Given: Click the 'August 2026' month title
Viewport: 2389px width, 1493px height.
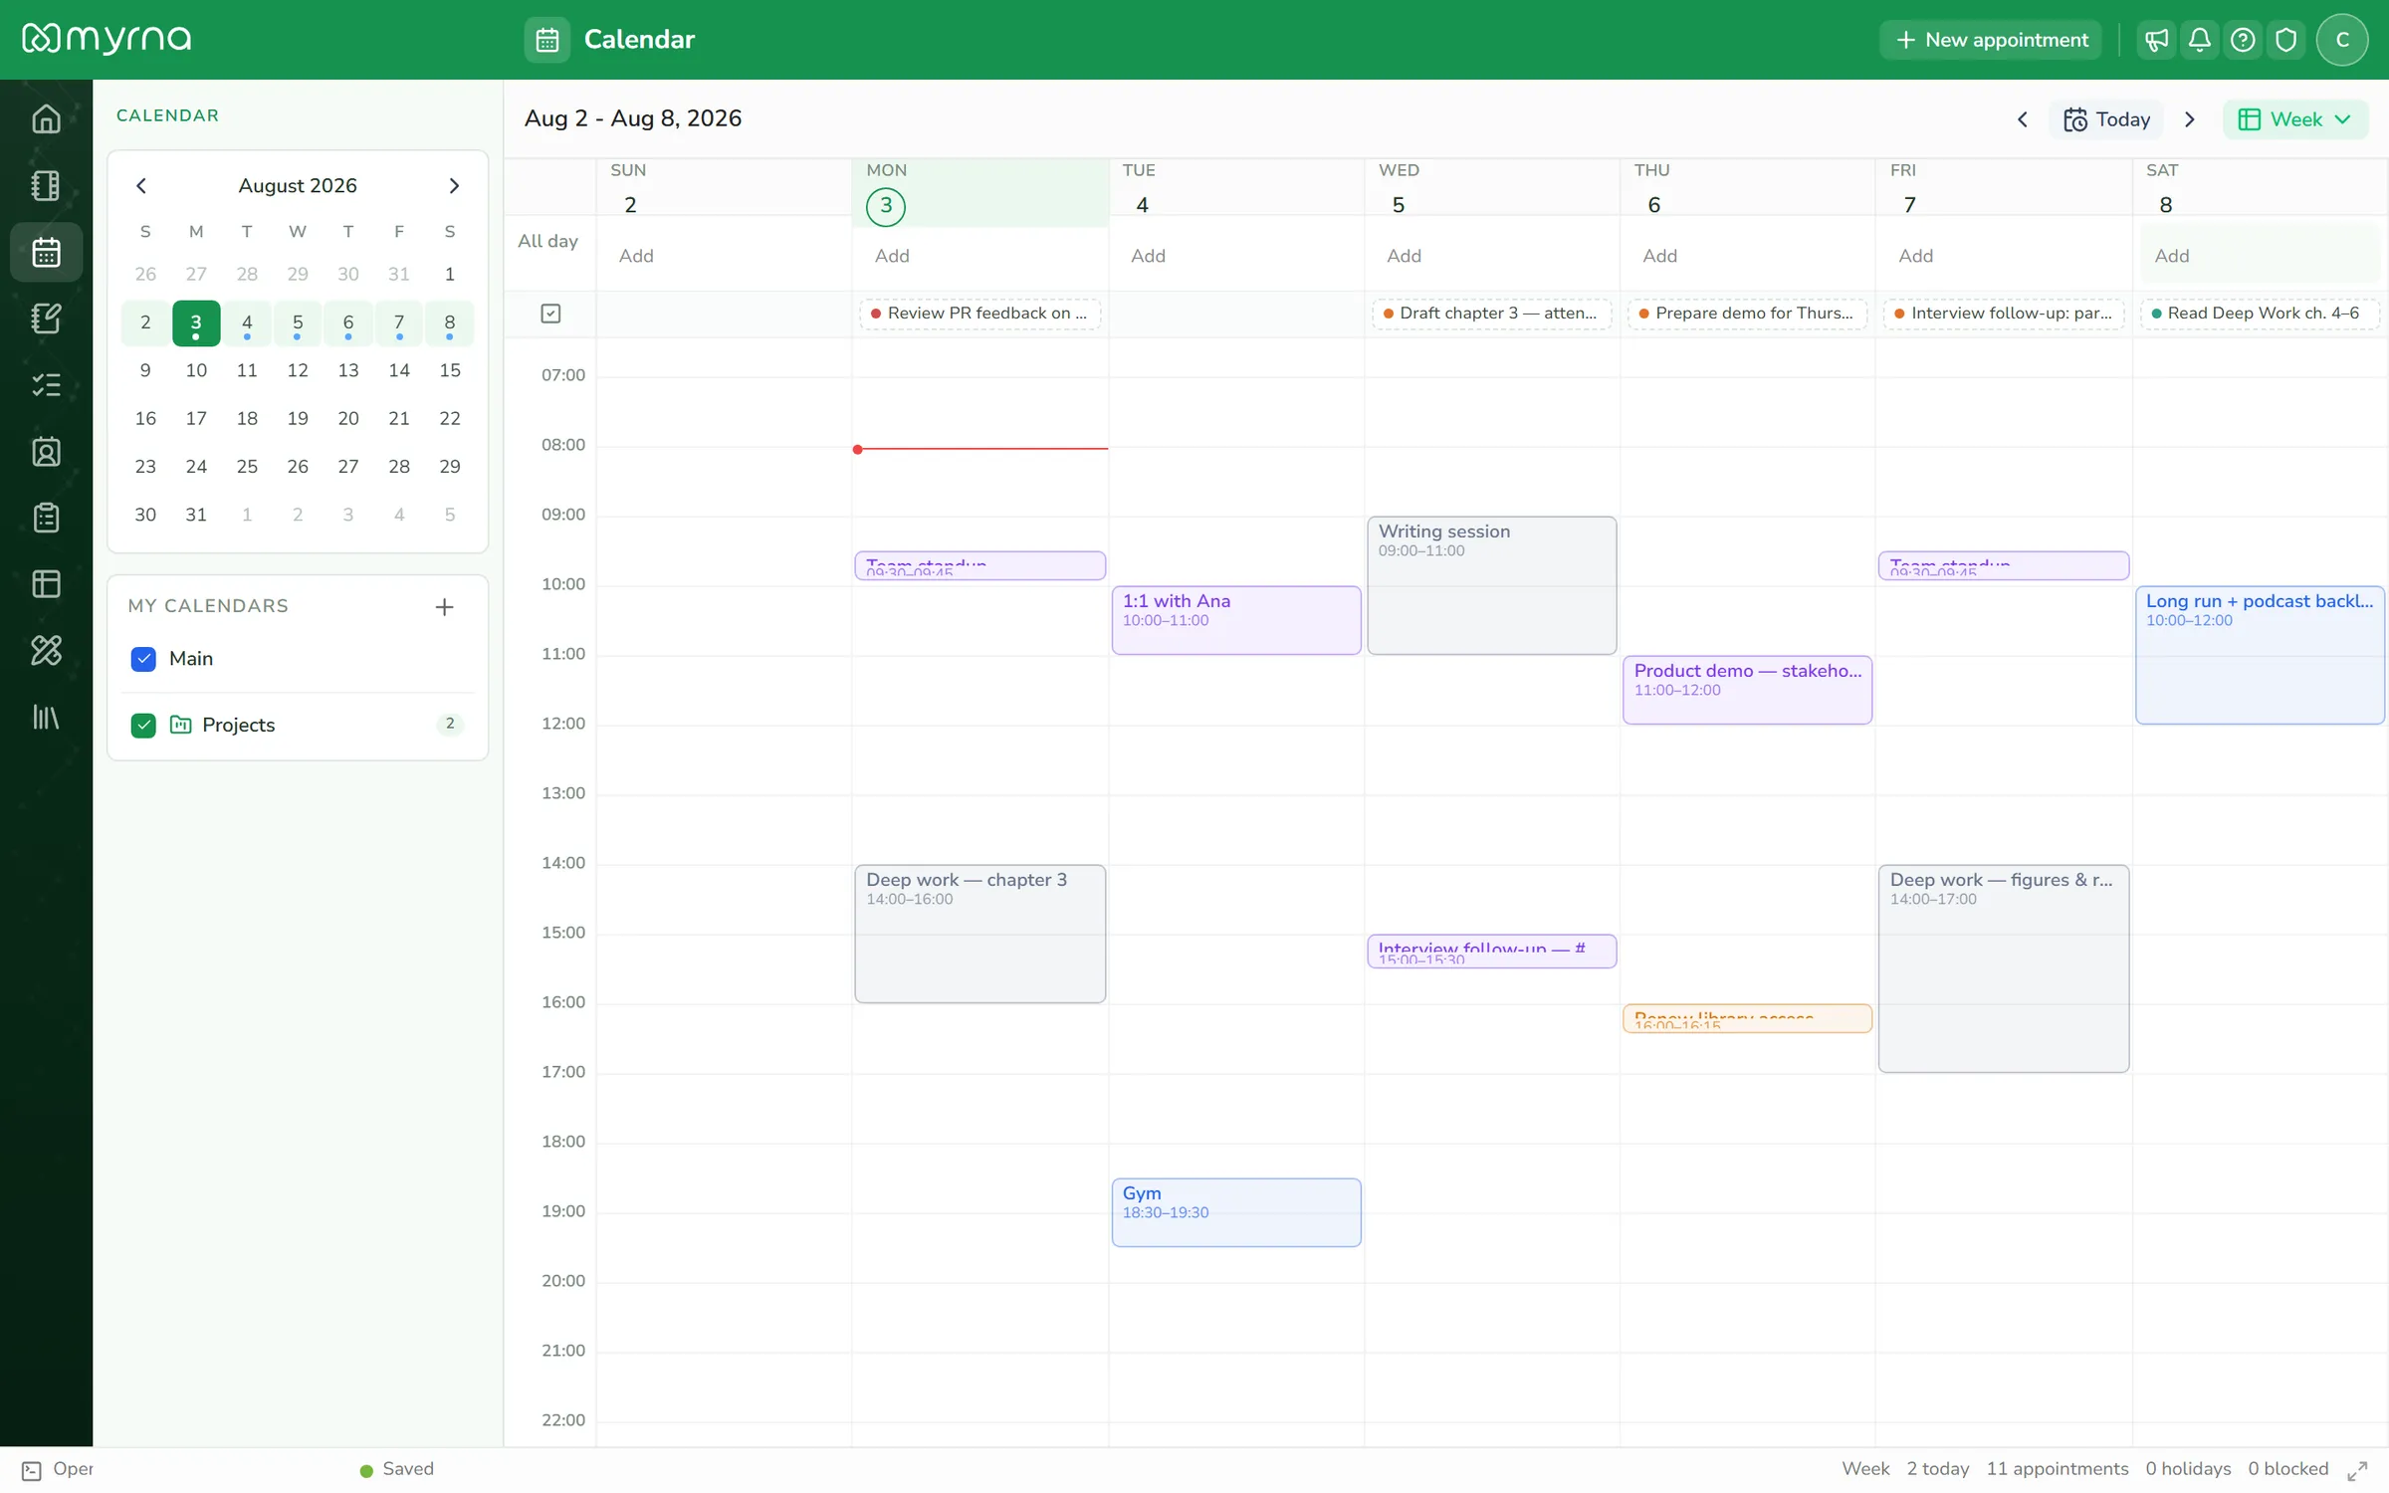Looking at the screenshot, I should [298, 186].
